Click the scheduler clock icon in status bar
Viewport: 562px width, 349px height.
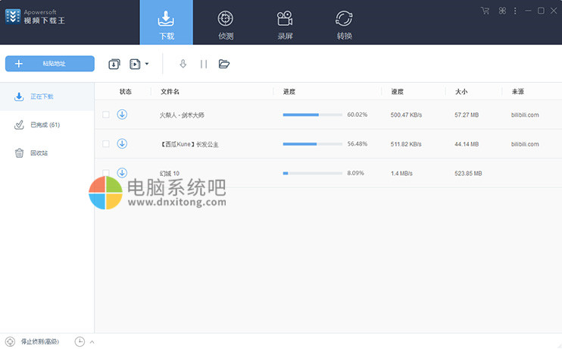pyautogui.click(x=80, y=341)
